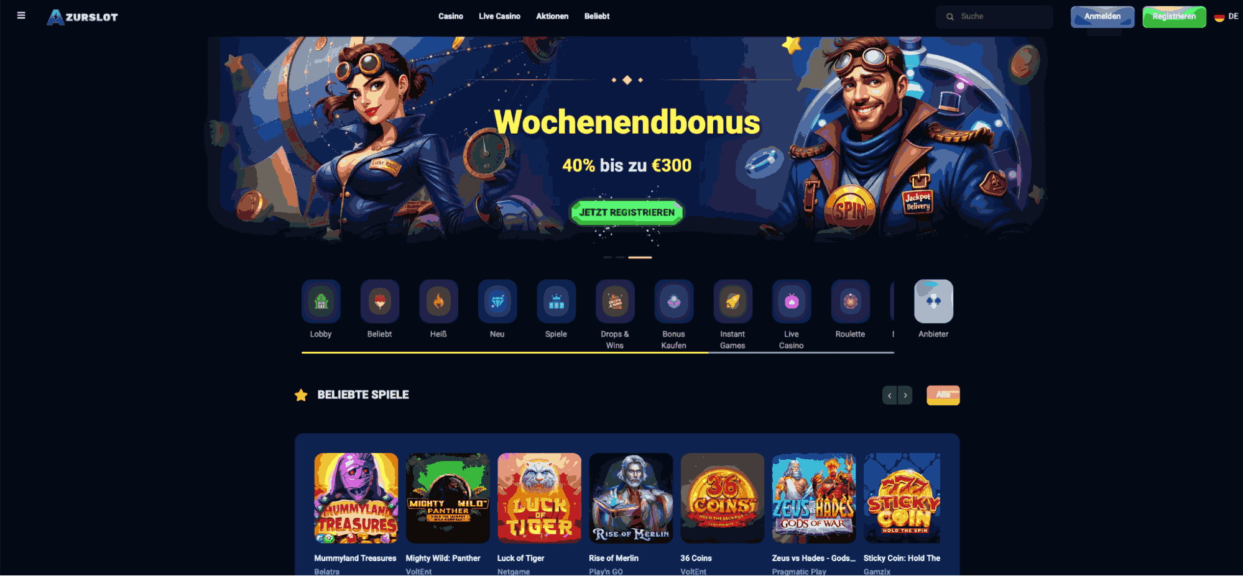
Task: Select the Roulette category icon
Action: [x=850, y=301]
